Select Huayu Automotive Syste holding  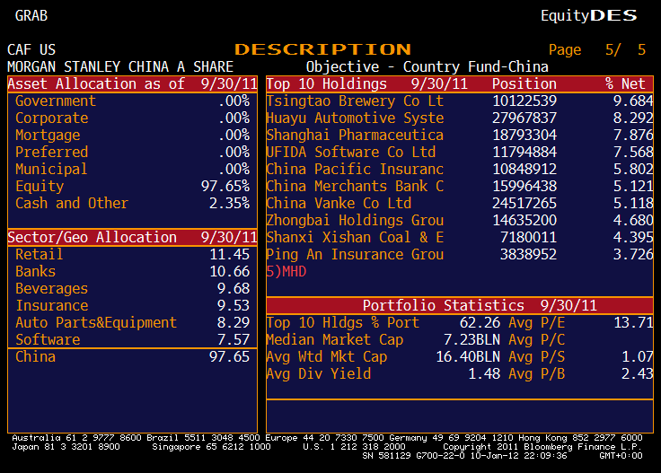coord(355,118)
